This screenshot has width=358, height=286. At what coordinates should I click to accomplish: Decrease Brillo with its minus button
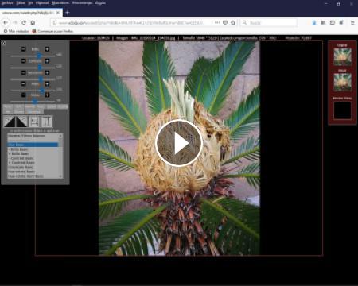[23, 49]
